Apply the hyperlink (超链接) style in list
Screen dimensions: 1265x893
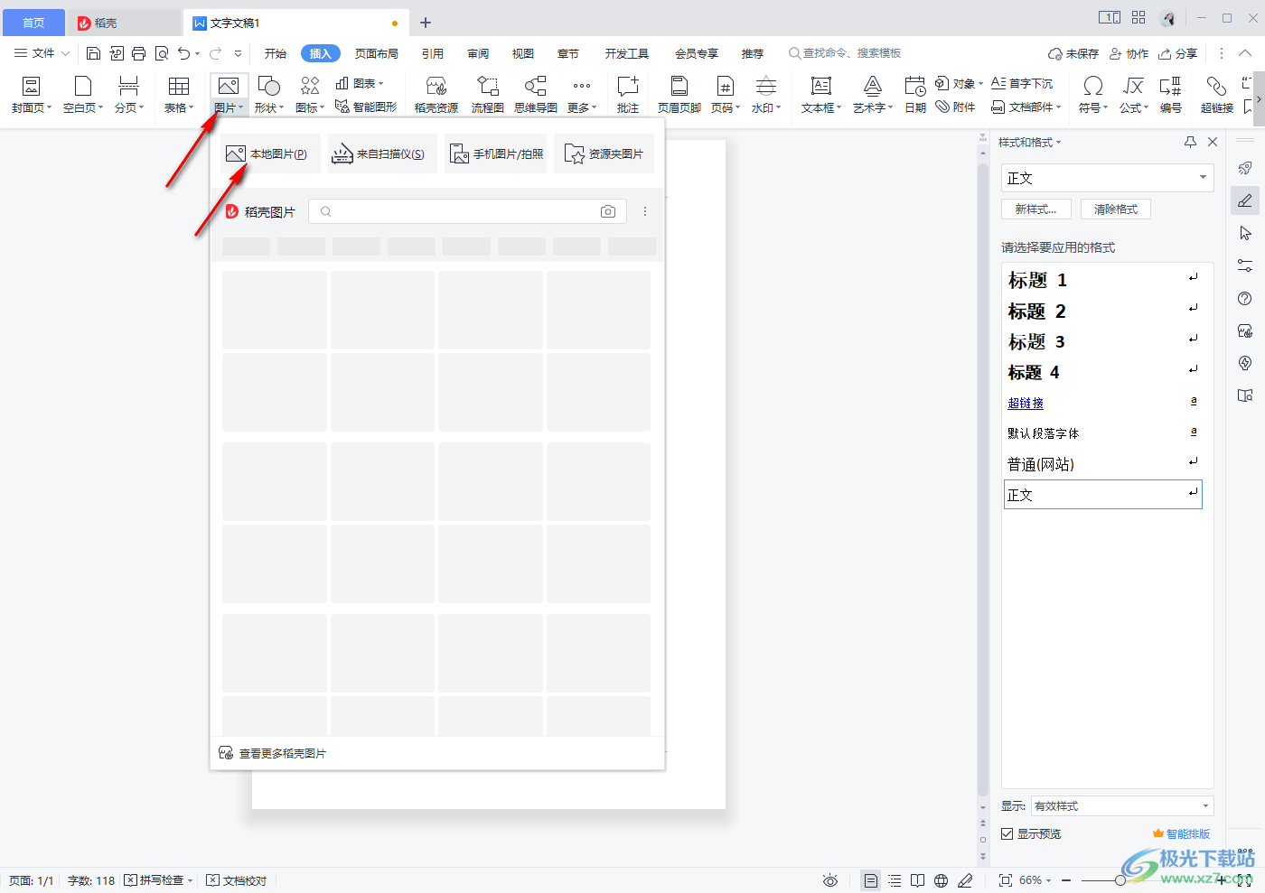click(1103, 403)
